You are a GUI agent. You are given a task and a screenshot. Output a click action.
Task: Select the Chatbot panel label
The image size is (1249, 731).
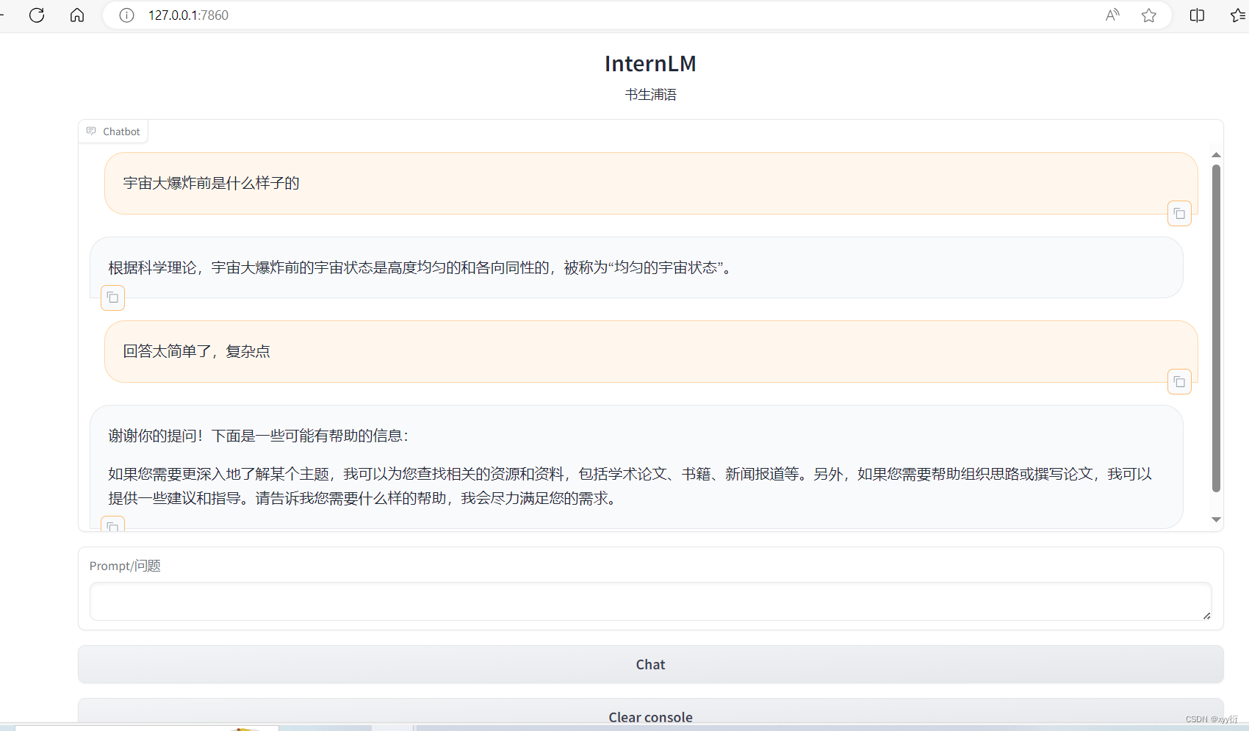120,131
